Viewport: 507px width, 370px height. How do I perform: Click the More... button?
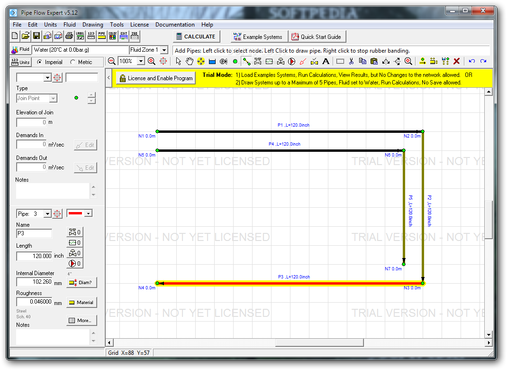tap(81, 321)
